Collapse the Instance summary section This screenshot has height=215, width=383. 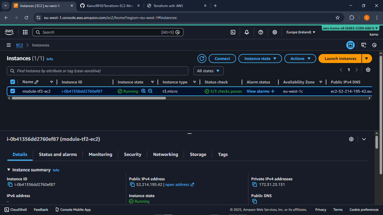9,170
